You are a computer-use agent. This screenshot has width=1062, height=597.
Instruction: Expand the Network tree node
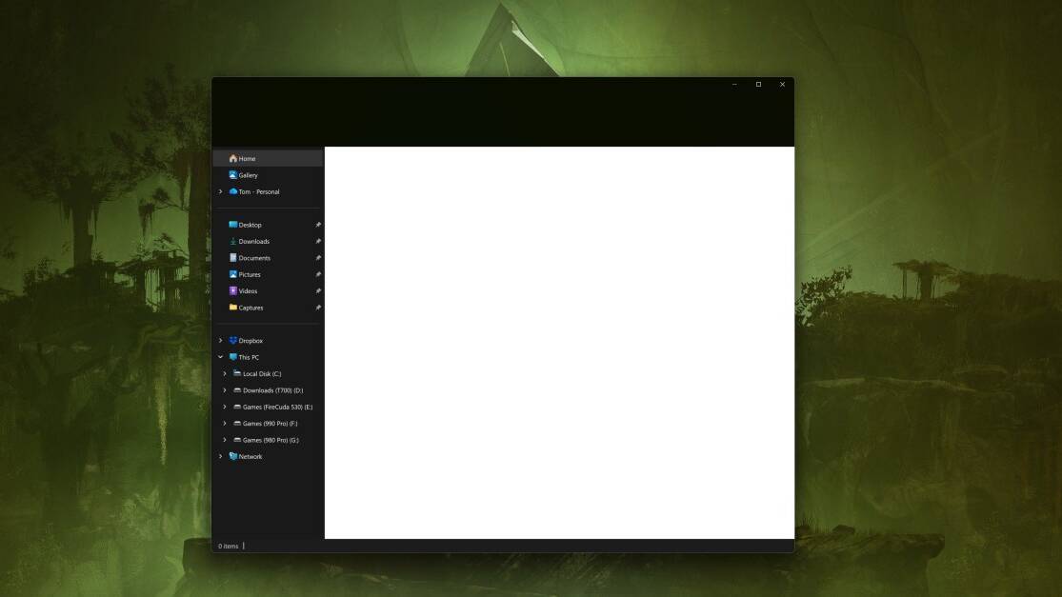(221, 457)
